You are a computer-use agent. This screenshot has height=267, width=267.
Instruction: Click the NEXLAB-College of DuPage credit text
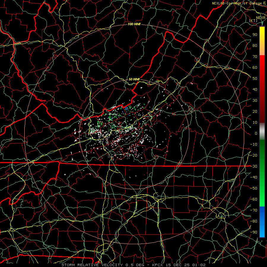239,3
